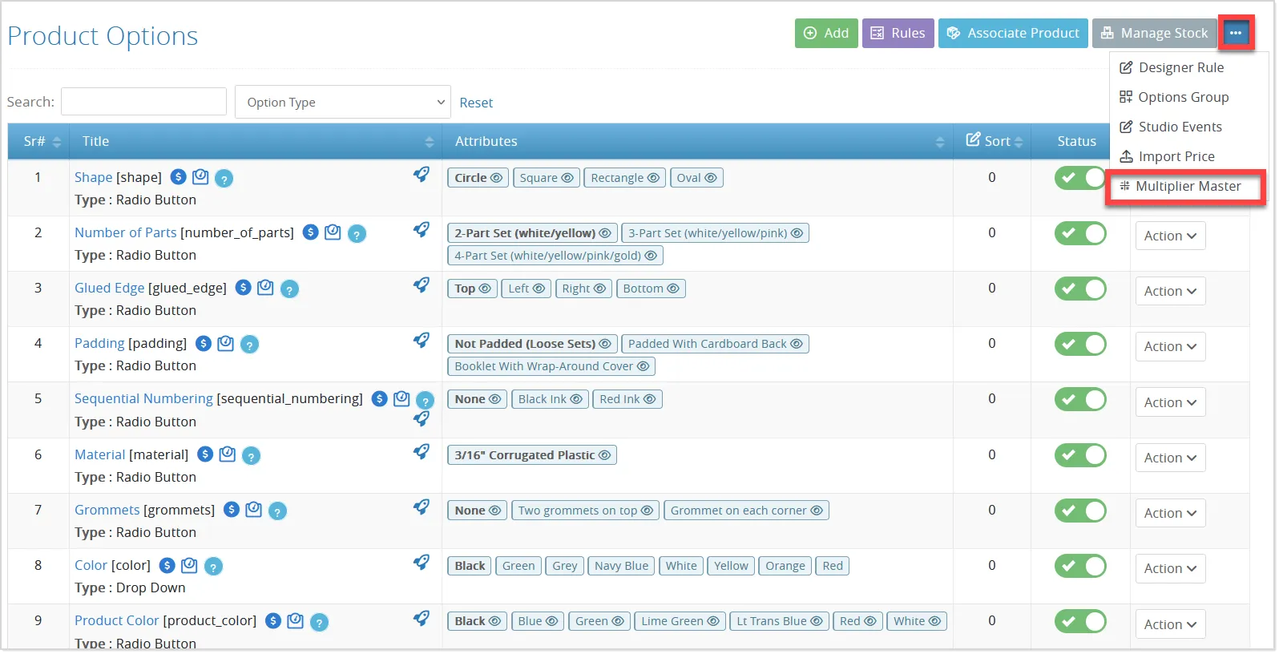Click the dollar icon beside Material
Image resolution: width=1279 pixels, height=654 pixels.
pos(205,454)
